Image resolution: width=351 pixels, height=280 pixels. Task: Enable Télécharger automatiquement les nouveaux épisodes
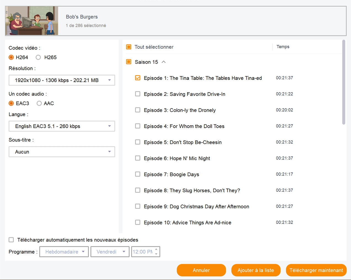11,240
